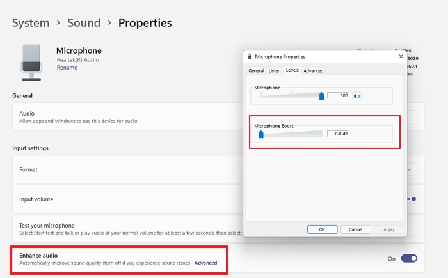The height and width of the screenshot is (278, 448).
Task: Click the Rename link under Microphone
Action: [67, 68]
